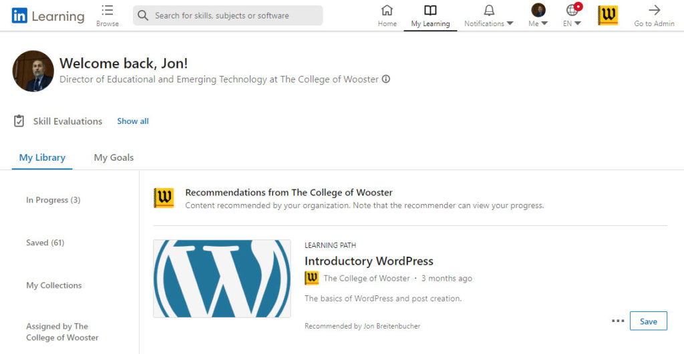Click the Skill Evaluations clipboard icon
The image size is (684, 354).
(19, 121)
